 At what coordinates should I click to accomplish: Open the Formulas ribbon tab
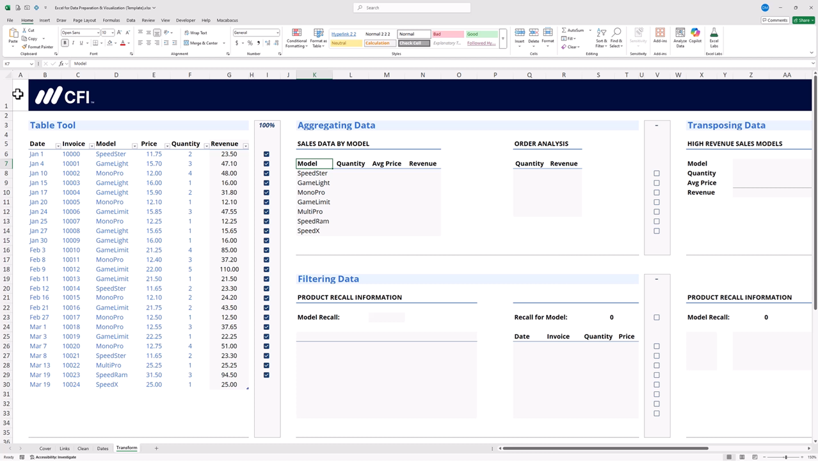click(111, 20)
